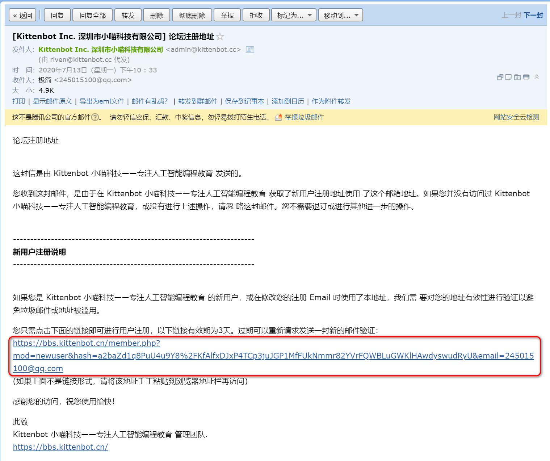The height and width of the screenshot is (461, 550).
Task: Click 显示邮件原文 to view the original
Action: [53, 101]
